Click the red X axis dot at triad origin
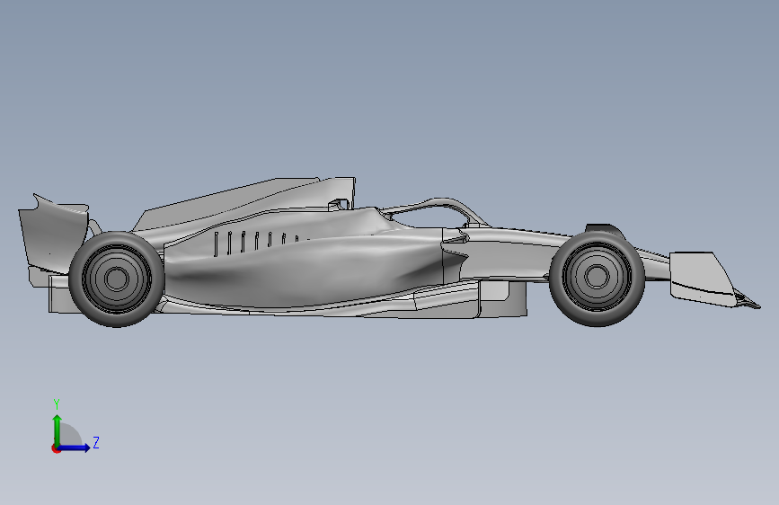Viewport: 779px width, 505px height. (x=56, y=448)
